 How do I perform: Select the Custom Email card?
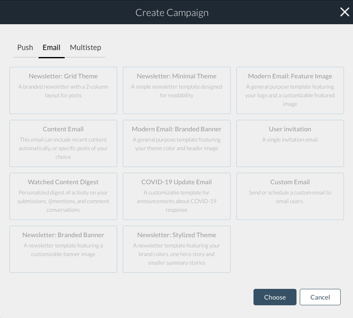tap(290, 197)
